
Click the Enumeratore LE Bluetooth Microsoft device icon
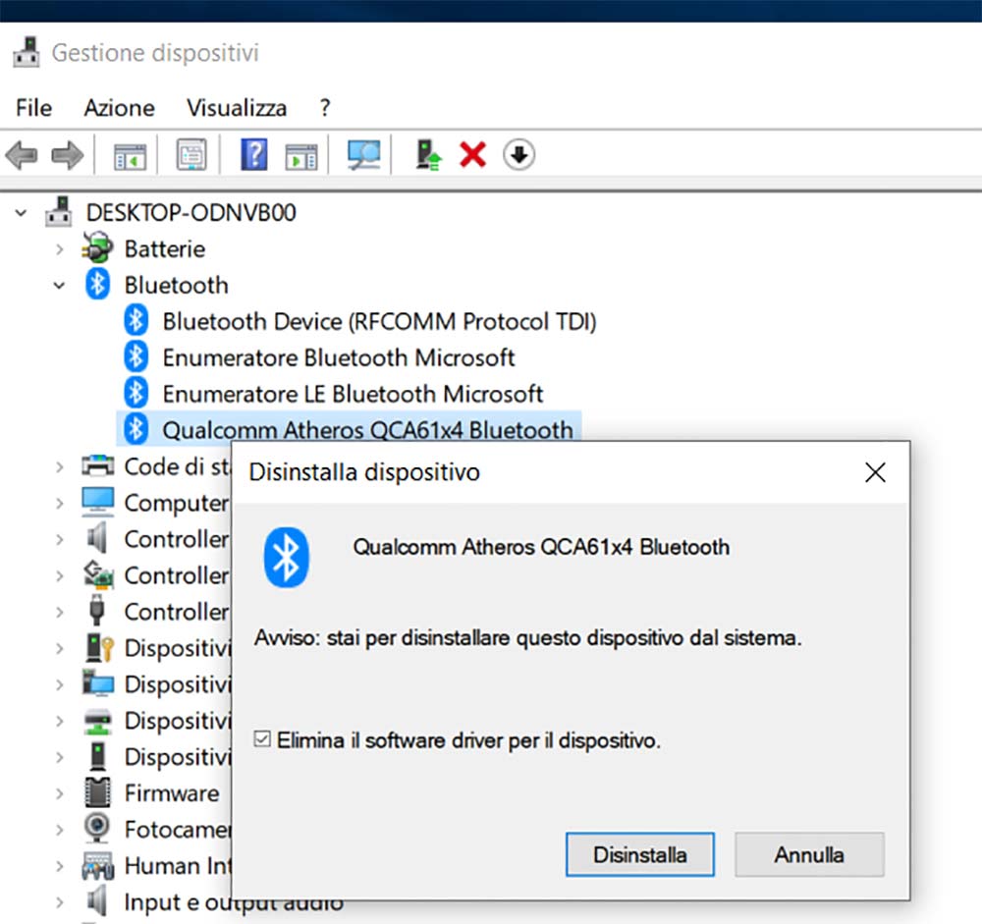(136, 393)
